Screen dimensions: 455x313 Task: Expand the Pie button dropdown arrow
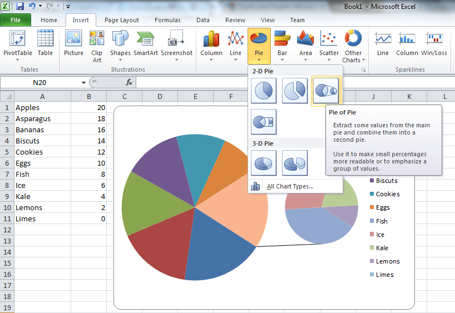tap(259, 60)
